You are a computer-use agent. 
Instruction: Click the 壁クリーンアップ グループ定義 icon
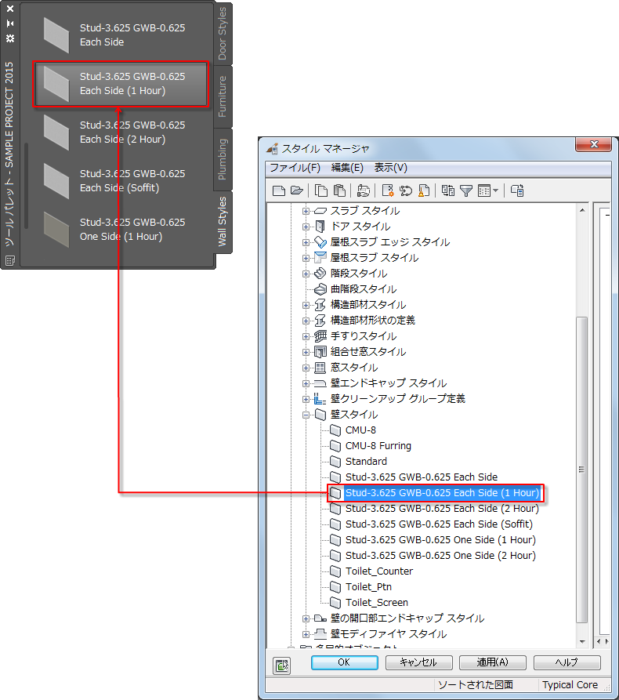[320, 399]
